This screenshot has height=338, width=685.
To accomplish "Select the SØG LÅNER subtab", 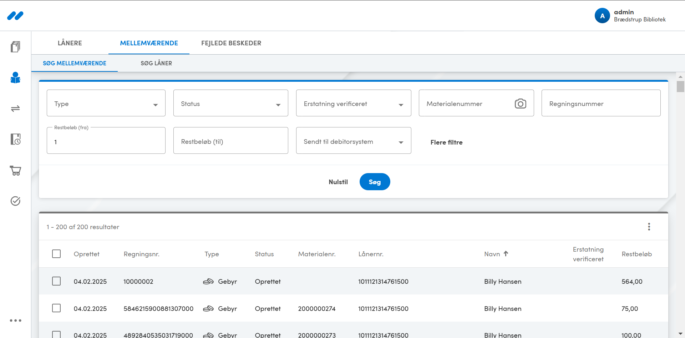I will click(156, 63).
